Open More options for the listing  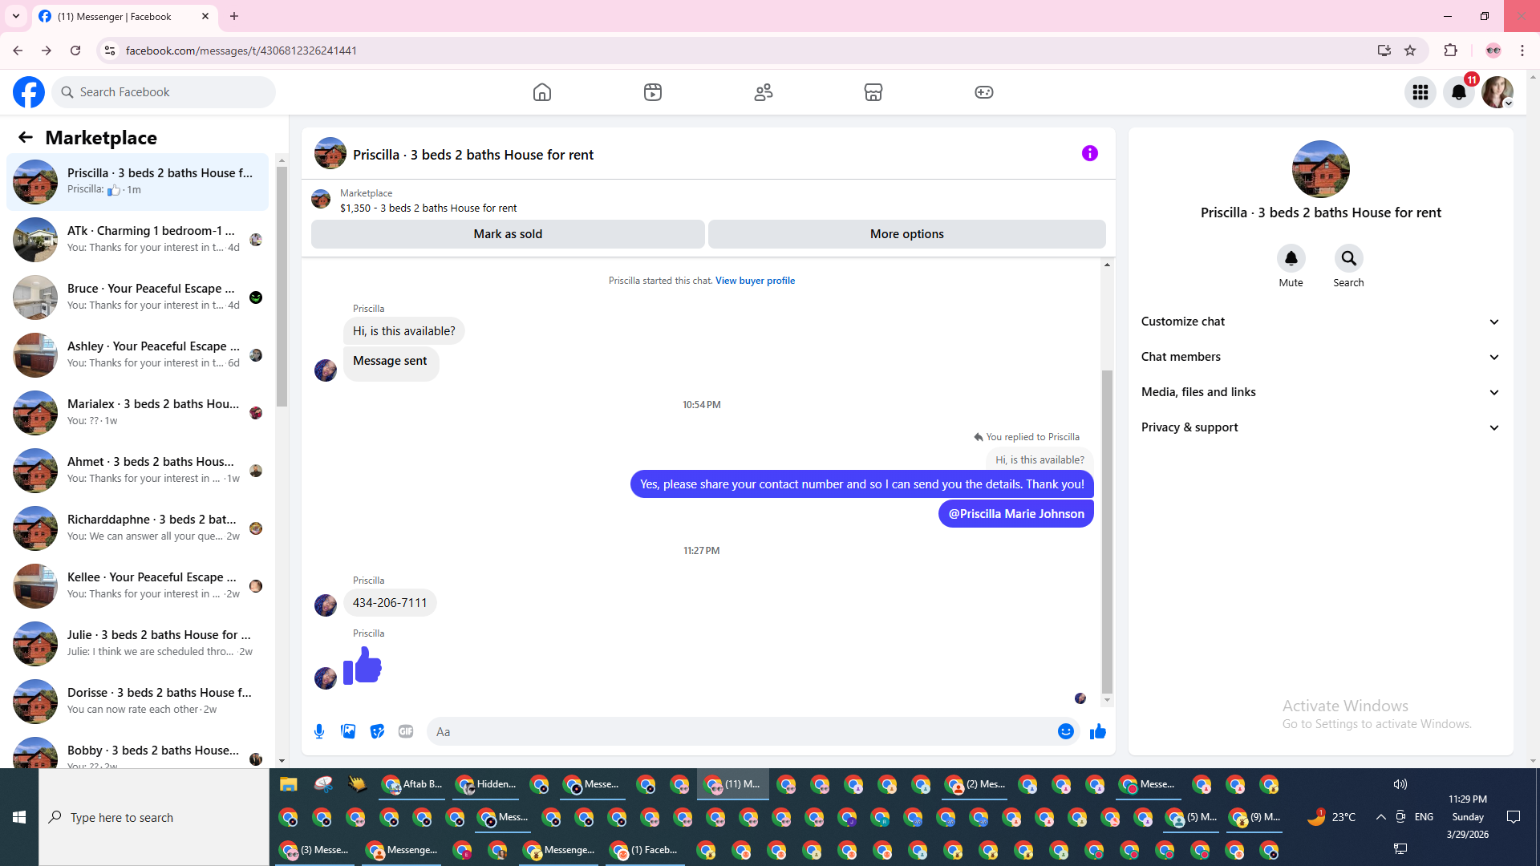[x=906, y=234]
